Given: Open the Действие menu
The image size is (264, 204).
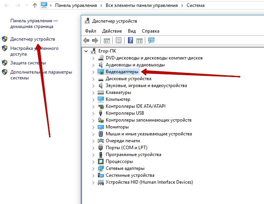Looking at the screenshot, I should [112, 31].
